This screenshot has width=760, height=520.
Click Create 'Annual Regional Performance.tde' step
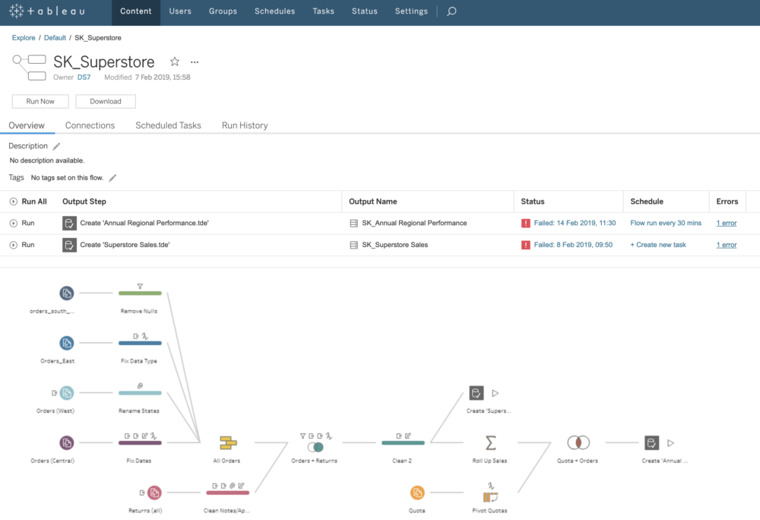144,223
